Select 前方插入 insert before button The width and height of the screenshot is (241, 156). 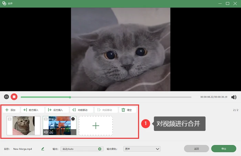[33, 110]
